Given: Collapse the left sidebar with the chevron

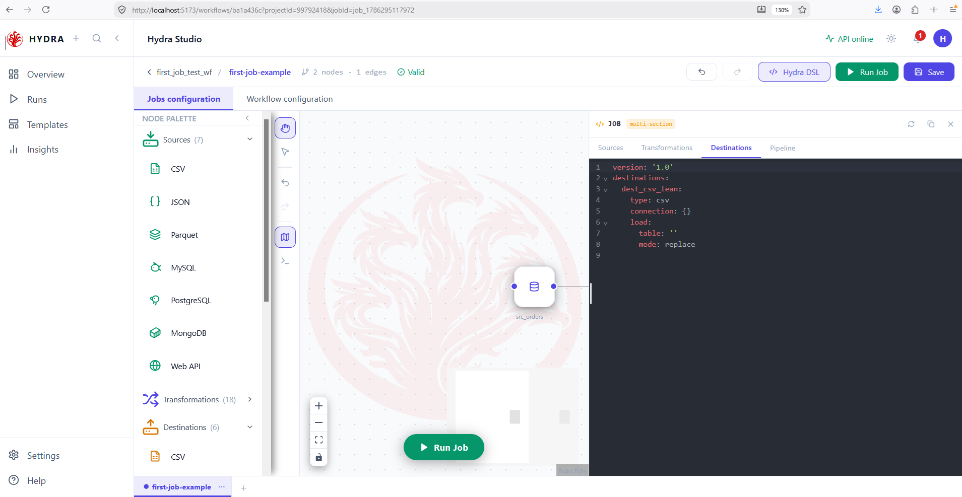Looking at the screenshot, I should 117,38.
